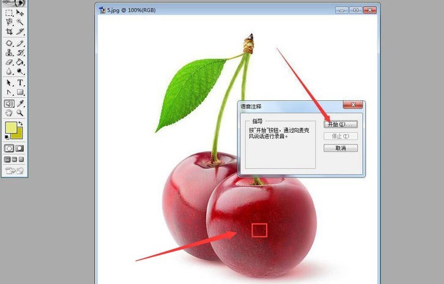Open the olive background color swatch
Viewport: 444px width, 284px height.
click(x=19, y=135)
